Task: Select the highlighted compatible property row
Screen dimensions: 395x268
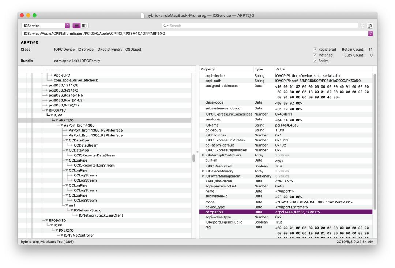Action: point(286,212)
